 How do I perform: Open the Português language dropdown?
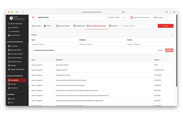160,17
